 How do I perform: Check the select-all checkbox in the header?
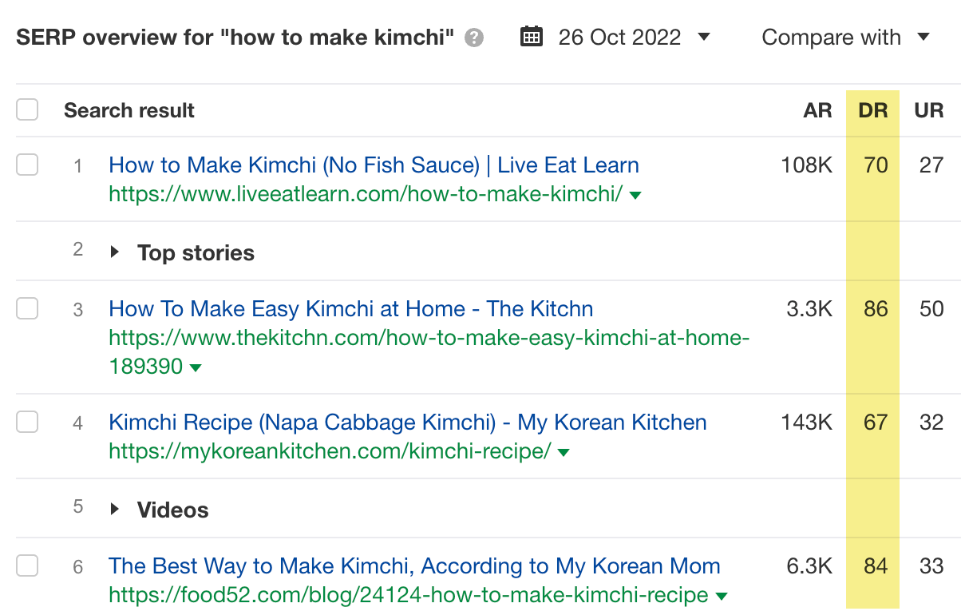point(27,109)
